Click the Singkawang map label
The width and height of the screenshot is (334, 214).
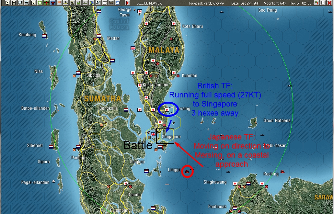(x=215, y=182)
